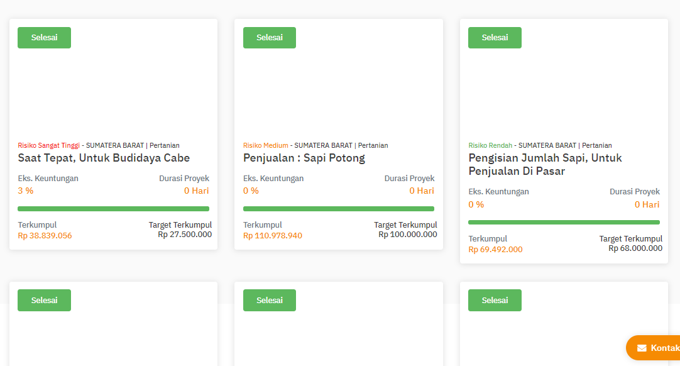Open 'Pengisian Jumlah Sapi, Untuk Penjualan Di Pasar'
680x366 pixels.
pyautogui.click(x=545, y=164)
